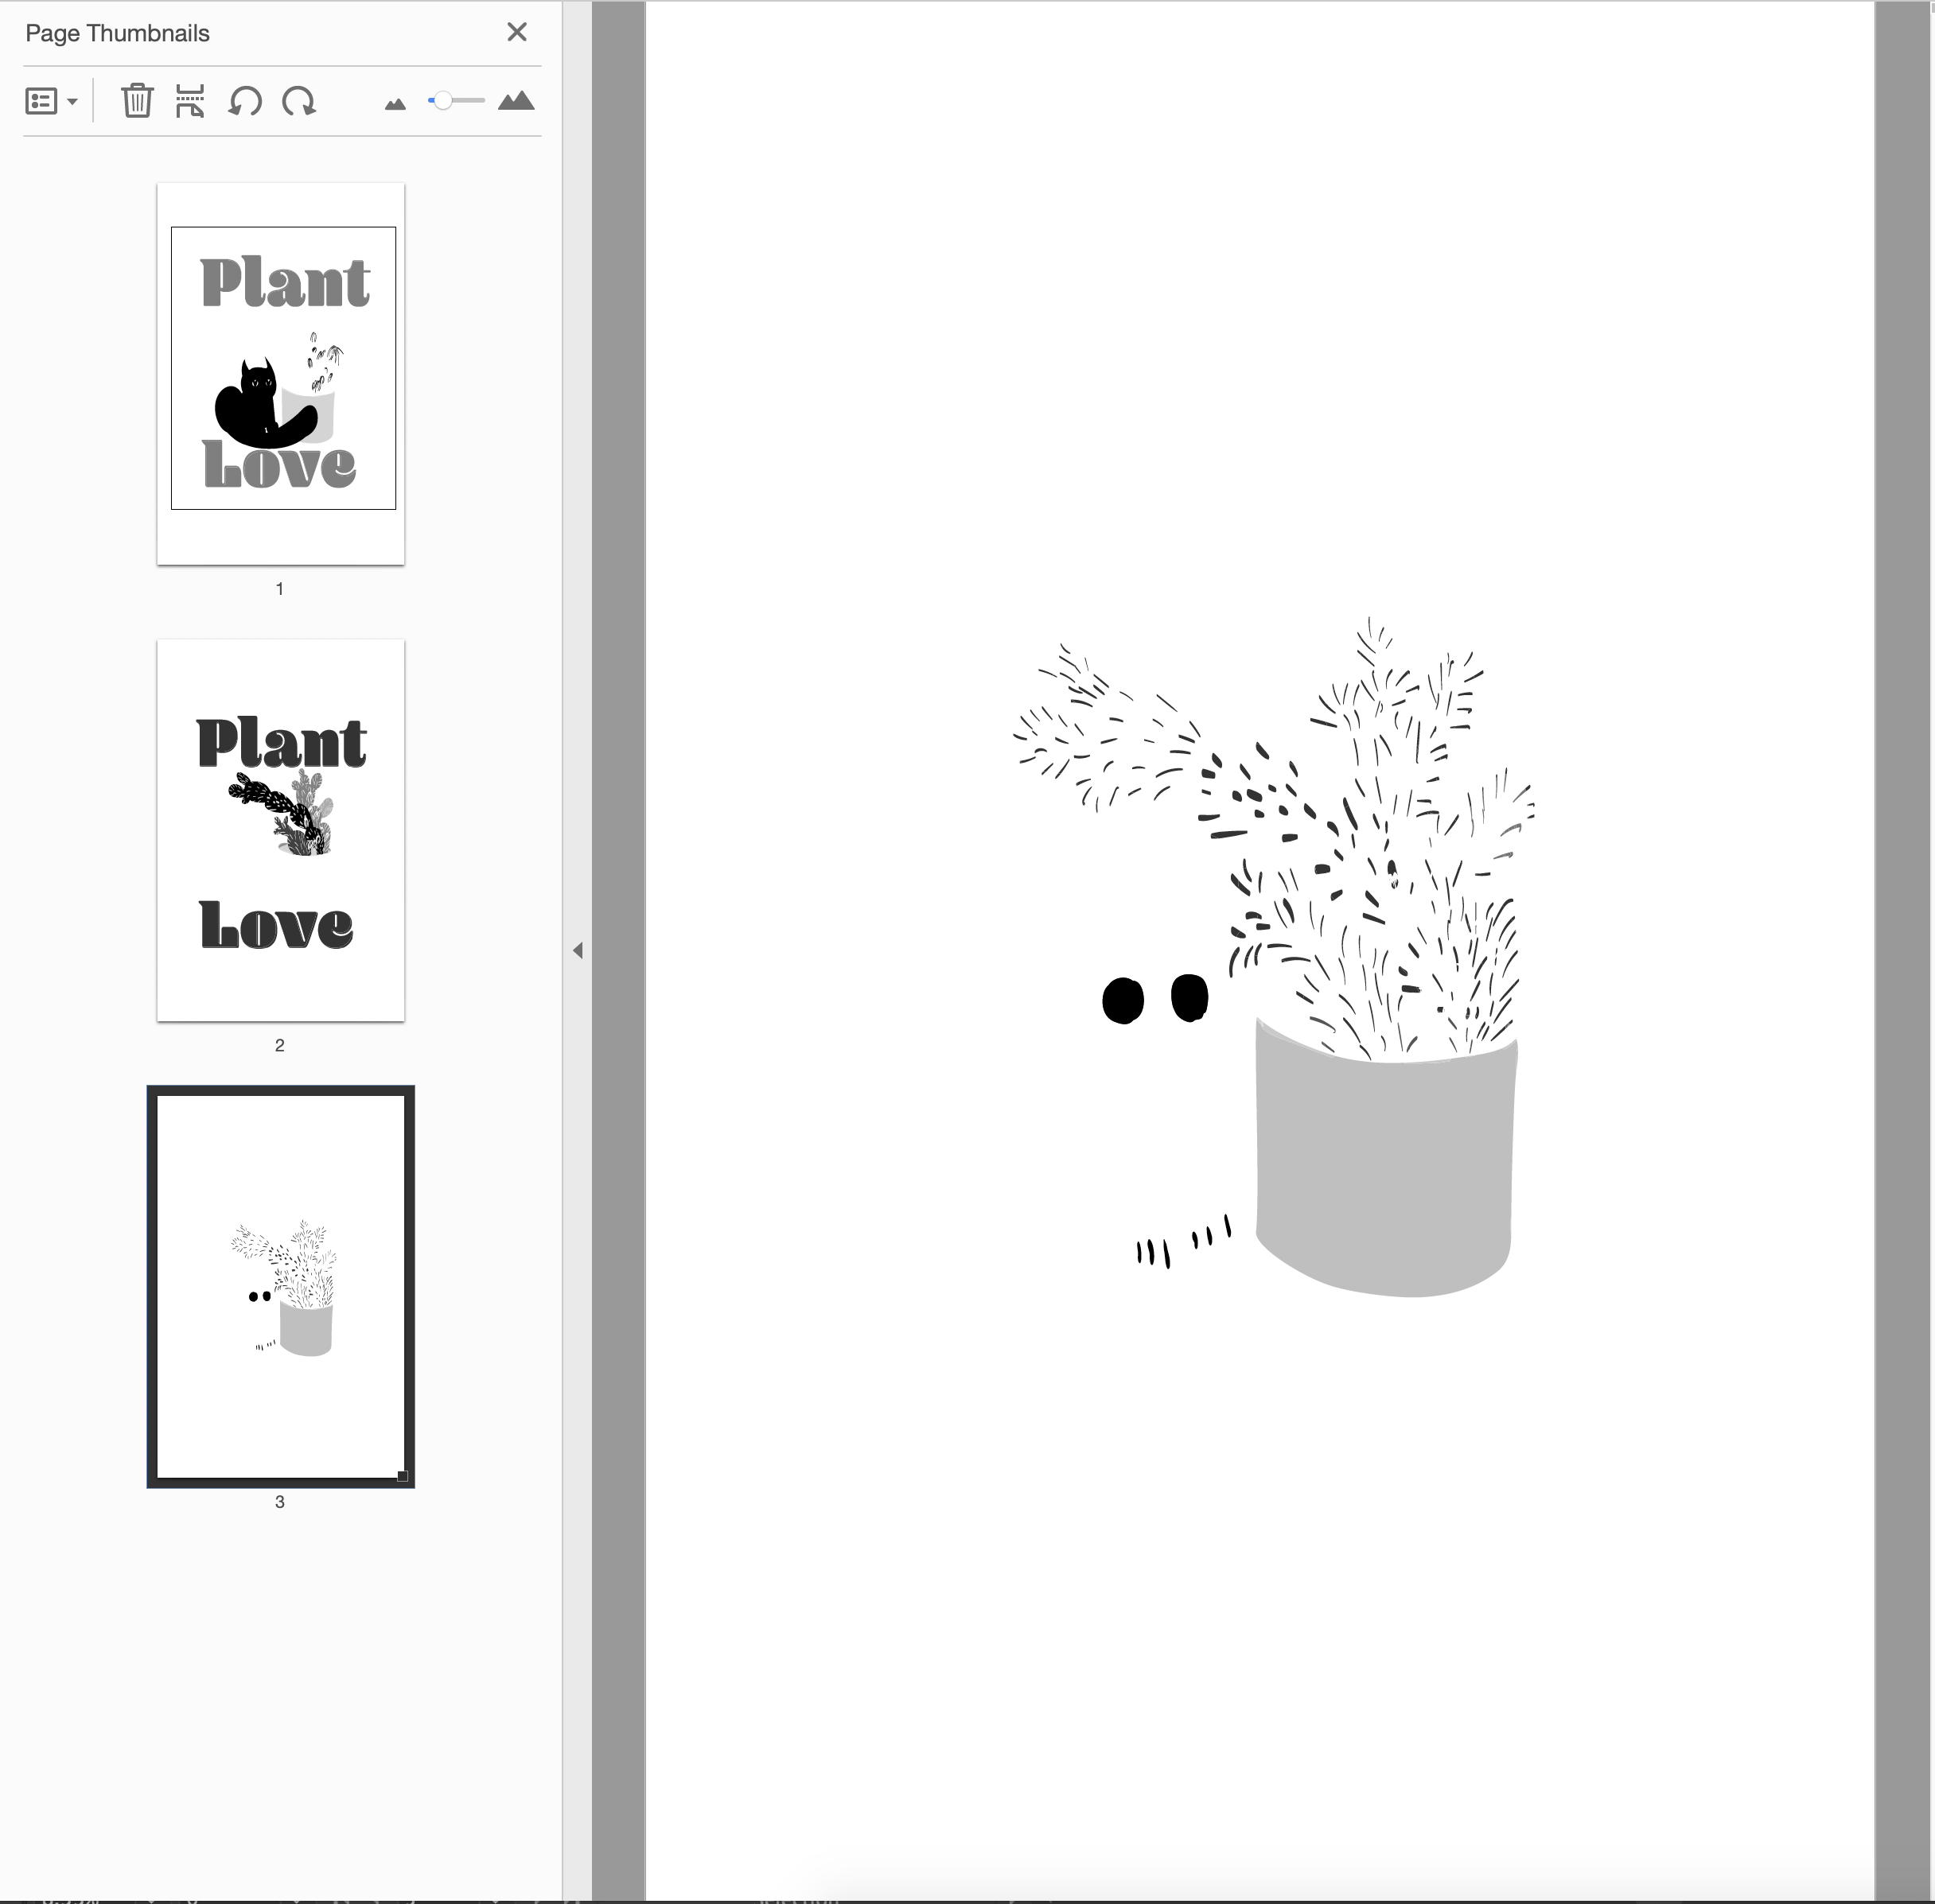This screenshot has height=1904, width=1935.
Task: Click the page 3 thumbnail corner handle
Action: click(x=403, y=1476)
